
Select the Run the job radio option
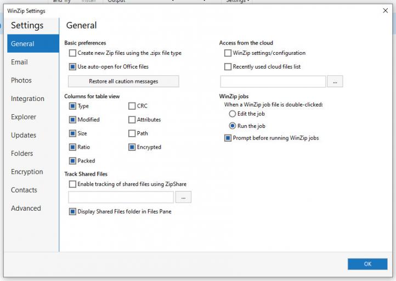(233, 126)
